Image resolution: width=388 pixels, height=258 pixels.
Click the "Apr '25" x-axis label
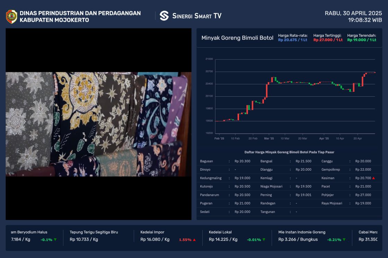[x=324, y=138]
